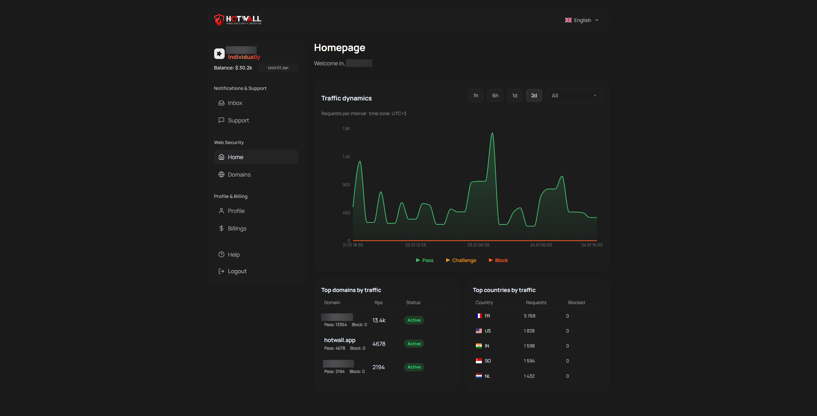The height and width of the screenshot is (416, 817).
Task: Toggle the Challenge series visibility
Action: [461, 260]
